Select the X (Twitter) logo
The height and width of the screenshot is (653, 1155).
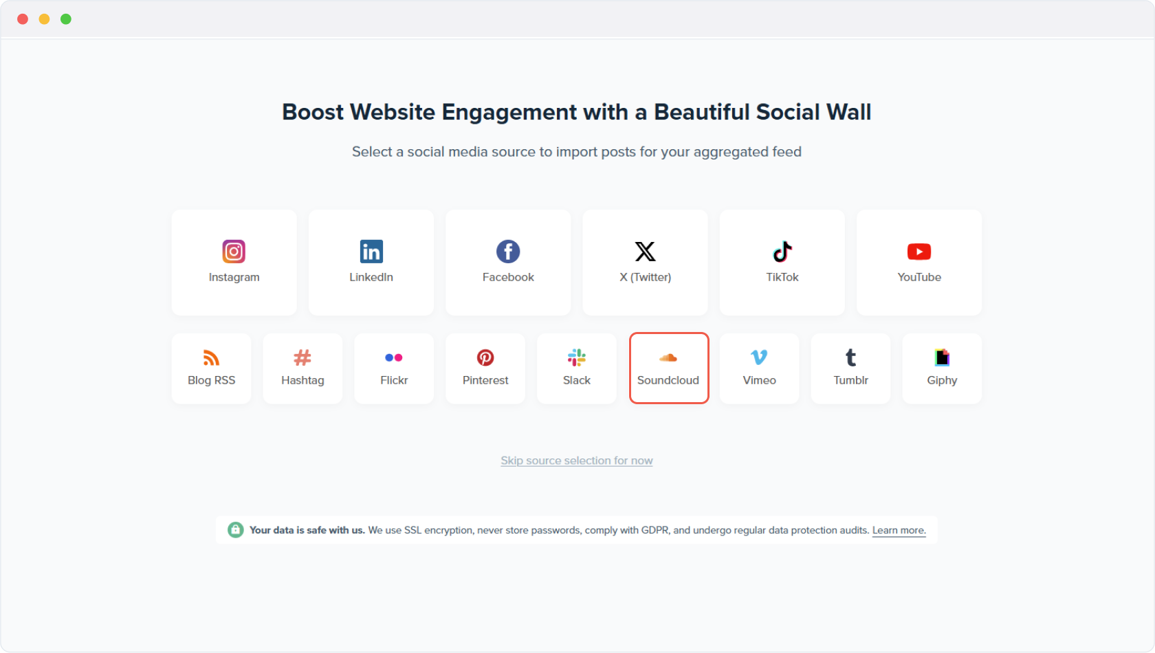coord(645,252)
